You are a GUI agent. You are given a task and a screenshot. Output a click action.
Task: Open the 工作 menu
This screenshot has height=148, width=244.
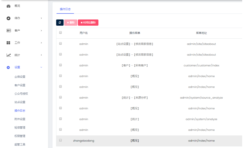point(17,43)
